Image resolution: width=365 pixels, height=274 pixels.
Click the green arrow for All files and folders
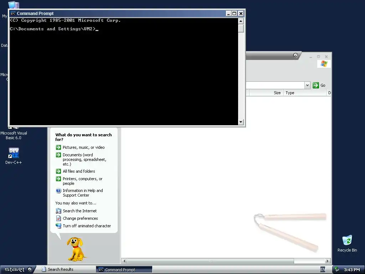coord(58,171)
